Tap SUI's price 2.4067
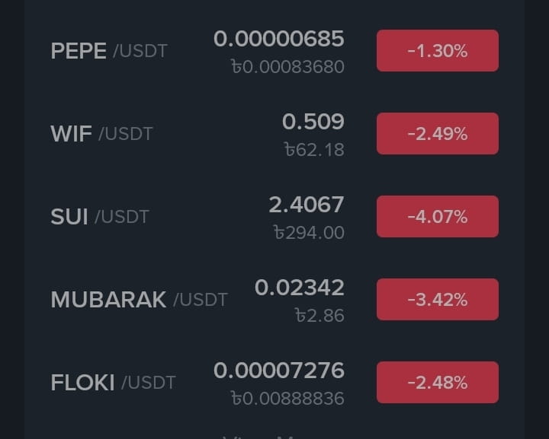This screenshot has width=549, height=439. 306,204
